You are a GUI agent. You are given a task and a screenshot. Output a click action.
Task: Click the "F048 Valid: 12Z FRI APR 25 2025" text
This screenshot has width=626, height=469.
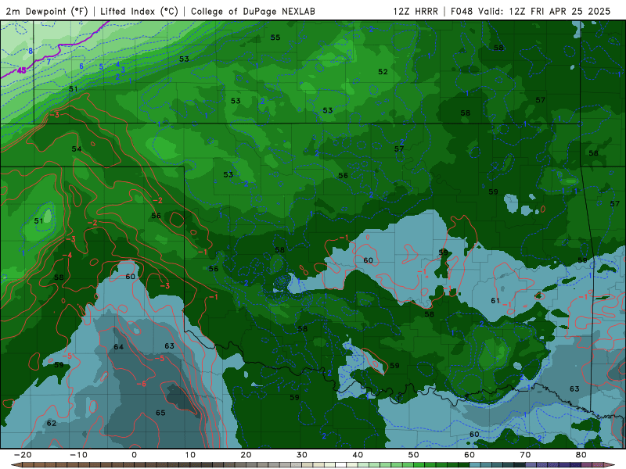click(x=531, y=11)
